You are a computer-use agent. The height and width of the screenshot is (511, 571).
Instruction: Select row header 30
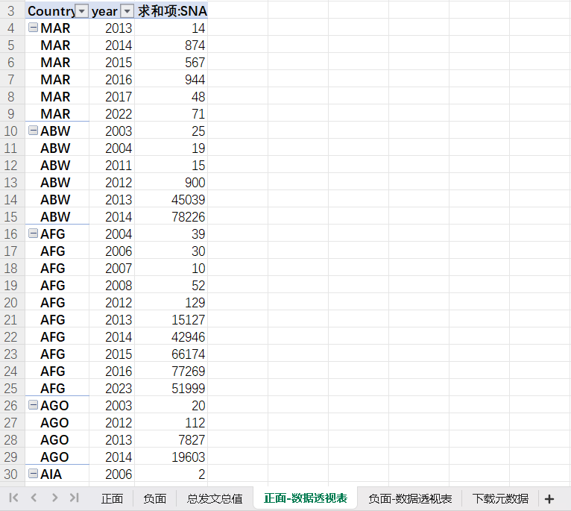(x=11, y=474)
